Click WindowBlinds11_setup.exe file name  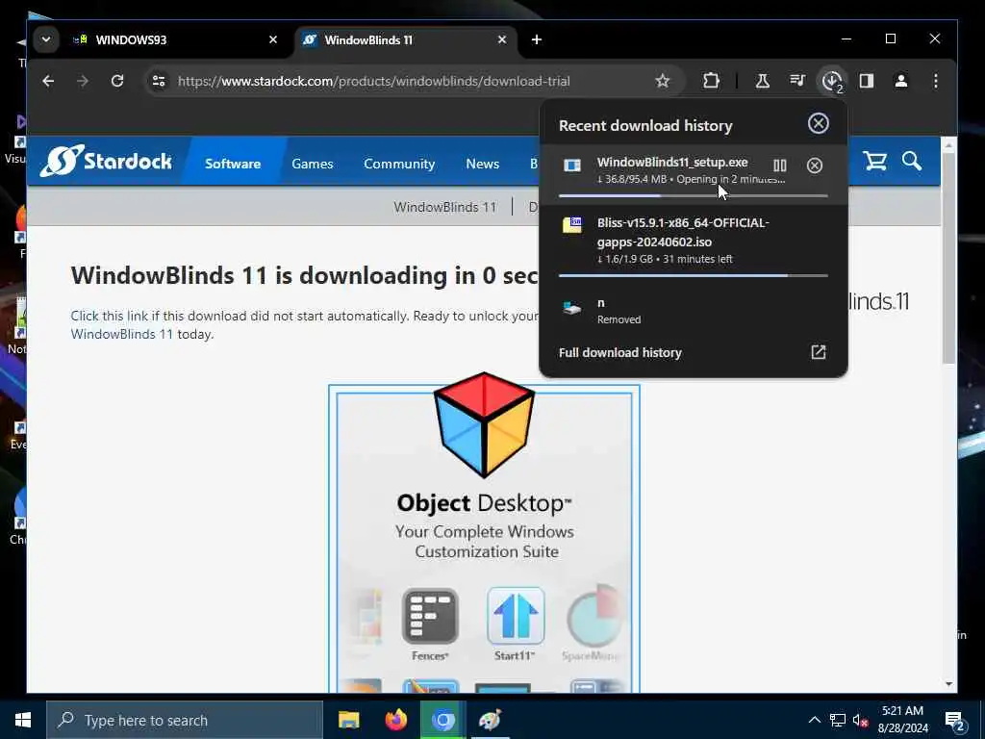click(x=672, y=162)
